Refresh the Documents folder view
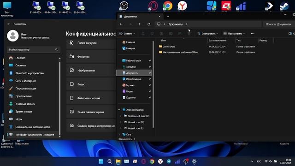Image resolution: width=295 pixels, height=166 pixels. (149, 24)
